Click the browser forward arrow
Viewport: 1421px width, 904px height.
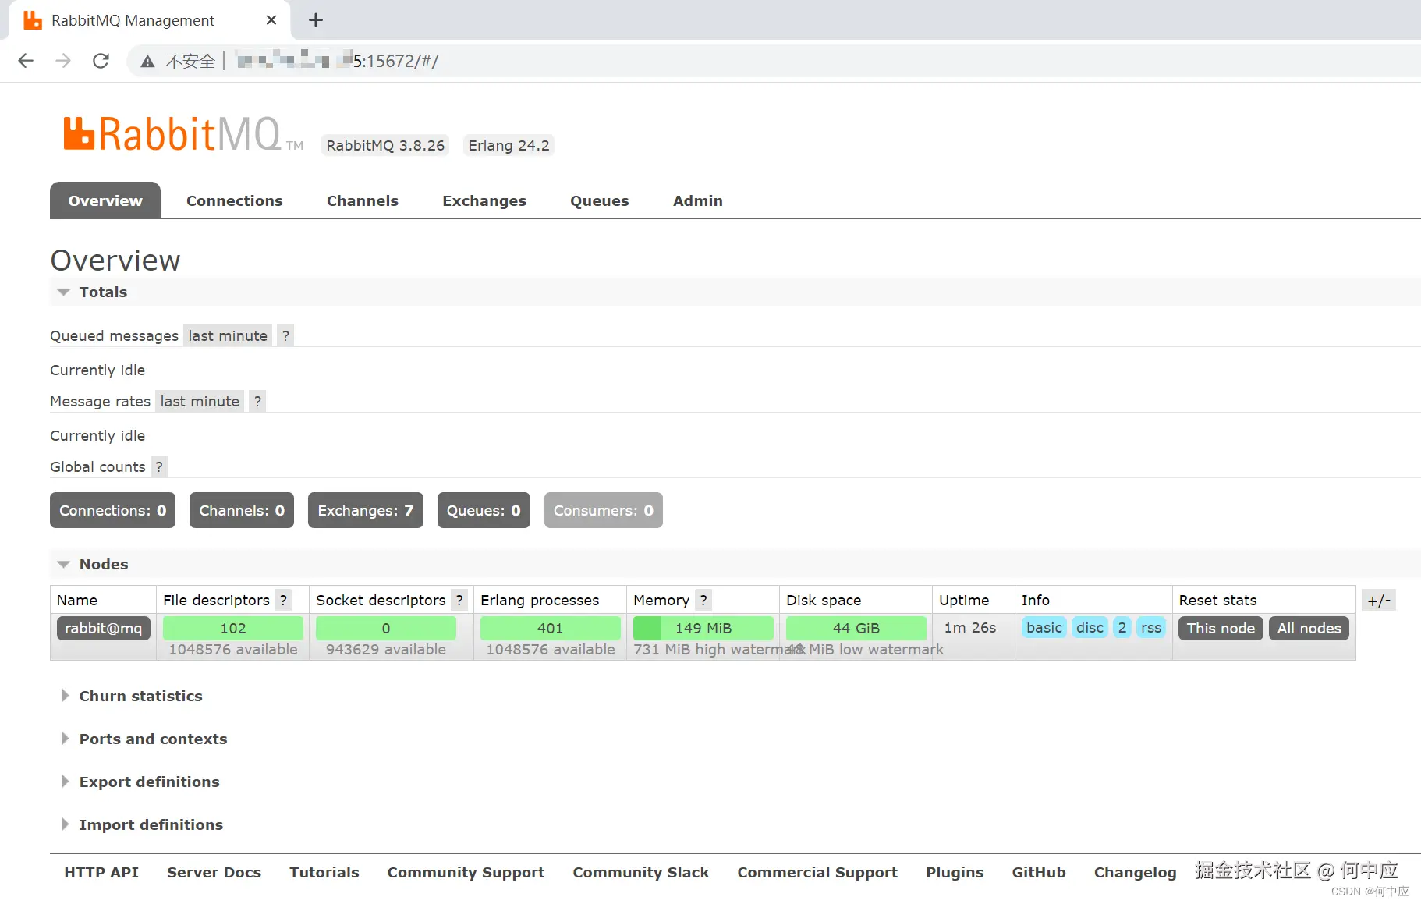click(63, 61)
